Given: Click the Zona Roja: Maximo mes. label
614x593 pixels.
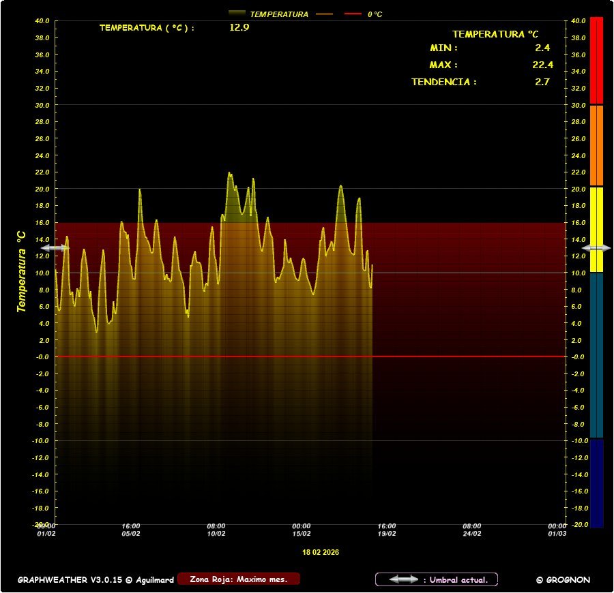Looking at the screenshot, I should coord(238,579).
